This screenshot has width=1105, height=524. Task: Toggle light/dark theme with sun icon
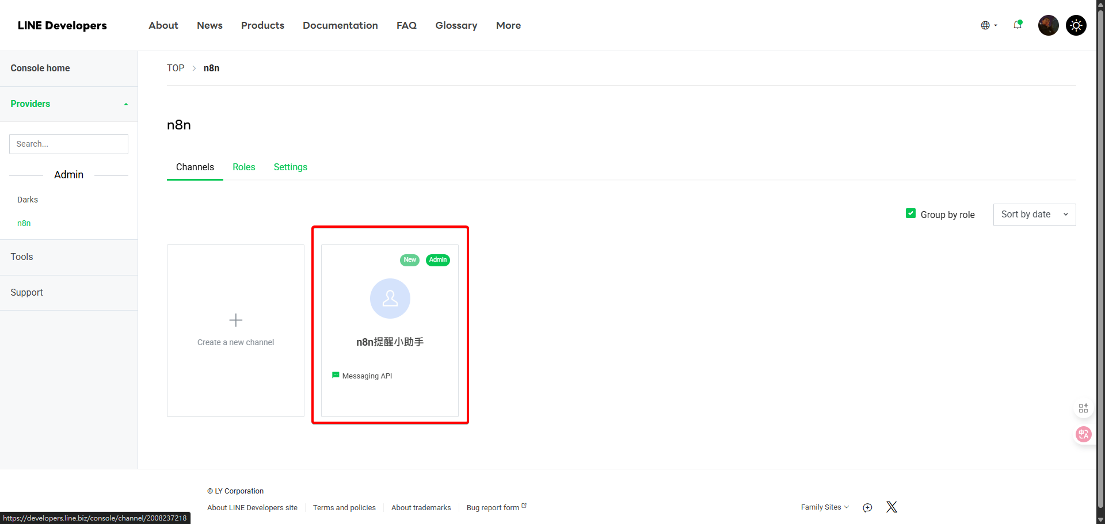(1076, 25)
